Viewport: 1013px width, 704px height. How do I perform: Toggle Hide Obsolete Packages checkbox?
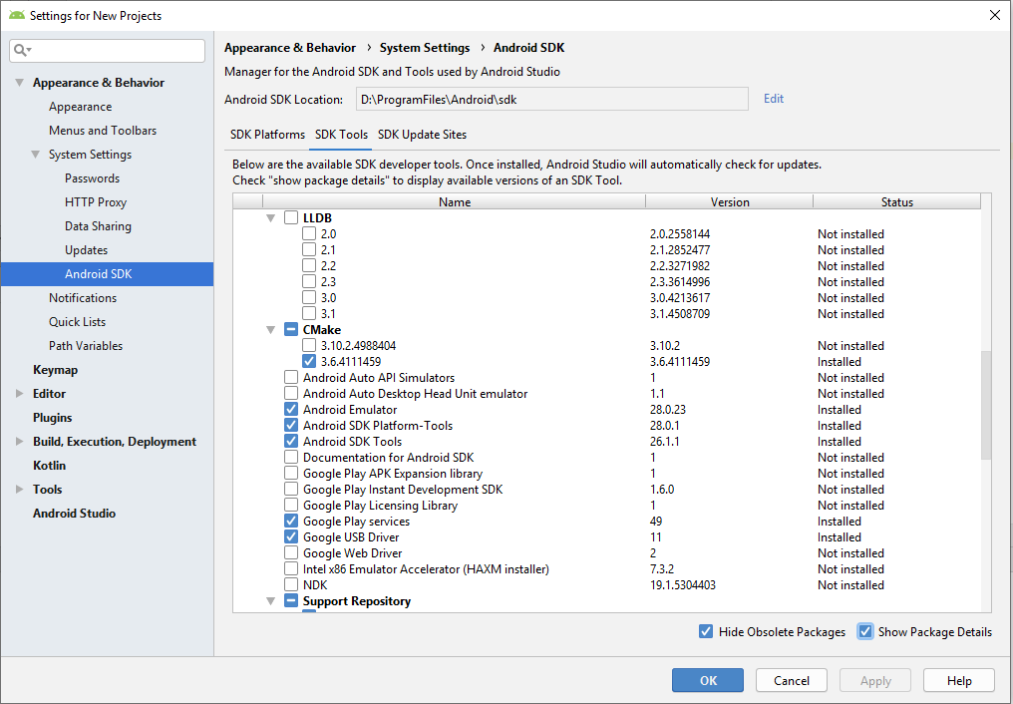pos(706,631)
